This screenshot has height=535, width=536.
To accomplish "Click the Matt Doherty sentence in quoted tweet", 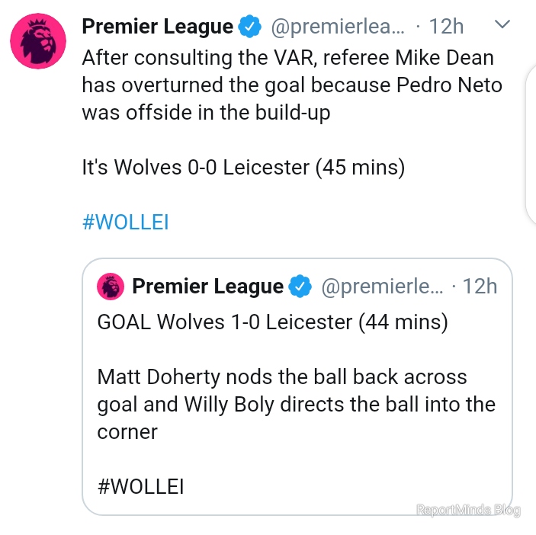I will click(297, 404).
